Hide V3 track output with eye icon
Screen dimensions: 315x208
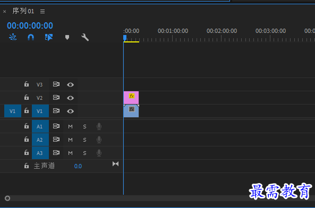[70, 85]
